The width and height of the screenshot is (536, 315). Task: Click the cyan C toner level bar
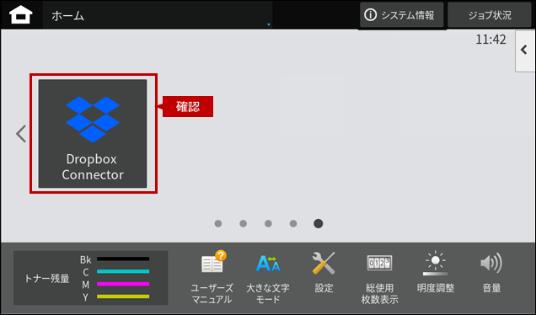123,271
